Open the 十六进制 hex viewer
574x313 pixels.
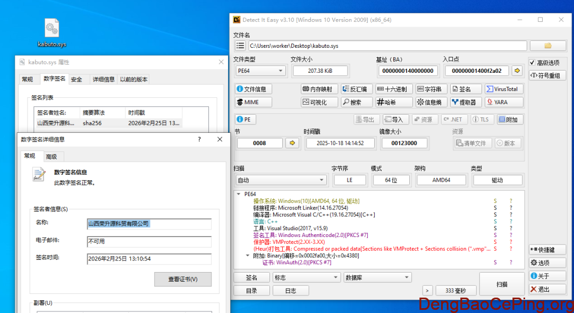tap(394, 89)
